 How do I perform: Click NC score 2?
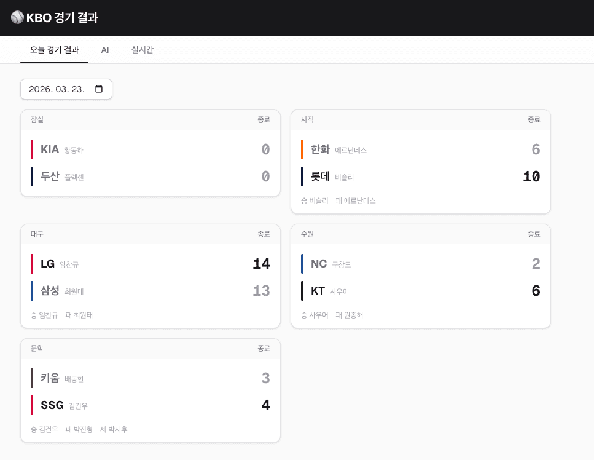[x=536, y=264]
